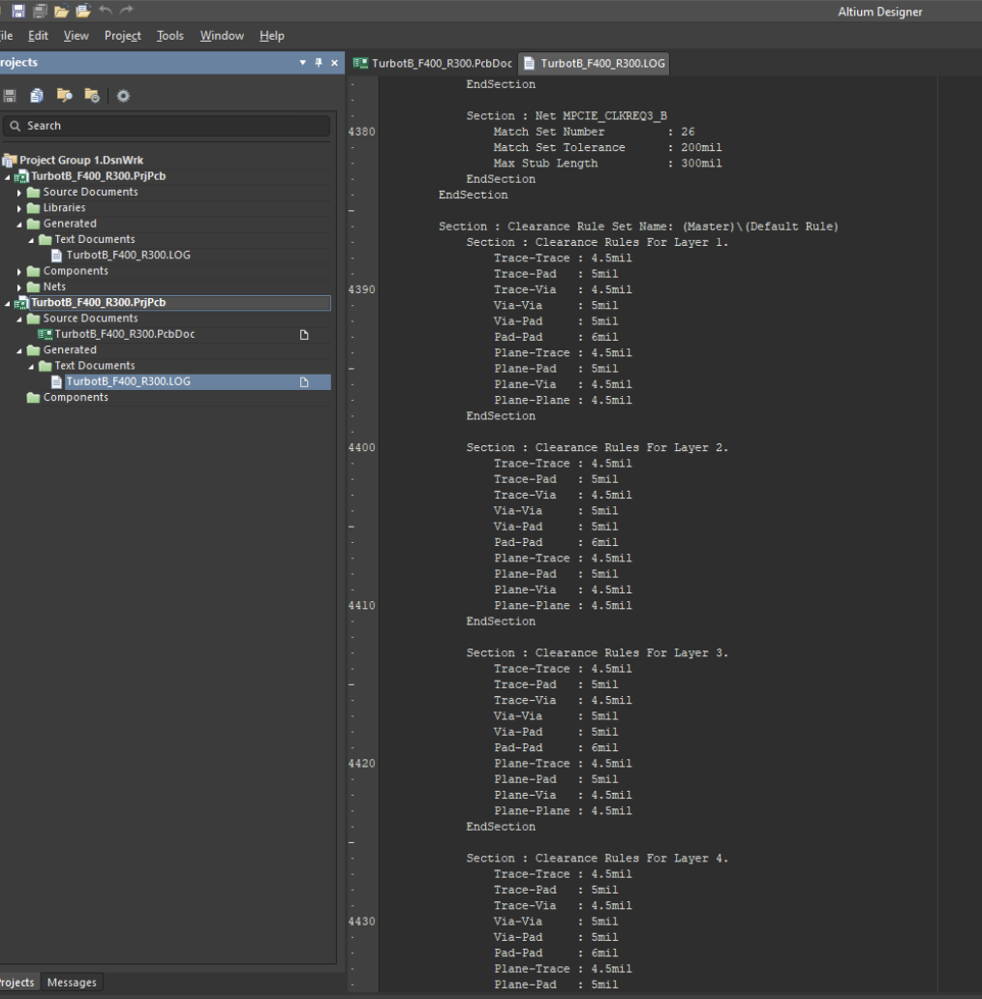The width and height of the screenshot is (982, 999).
Task: Click the Redo arrow icon
Action: pos(125,11)
